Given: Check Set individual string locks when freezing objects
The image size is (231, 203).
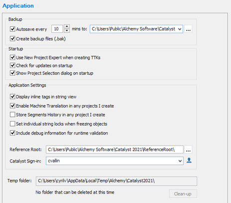Looking at the screenshot, I should [12, 124].
